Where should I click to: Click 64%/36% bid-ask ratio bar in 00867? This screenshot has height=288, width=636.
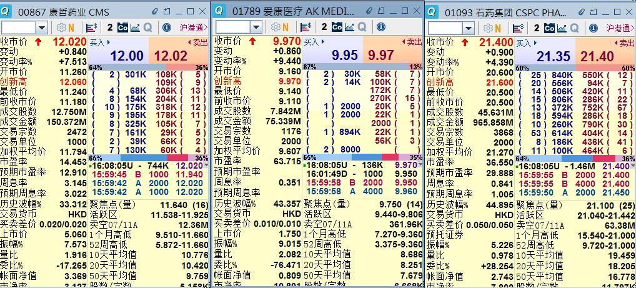(x=149, y=67)
